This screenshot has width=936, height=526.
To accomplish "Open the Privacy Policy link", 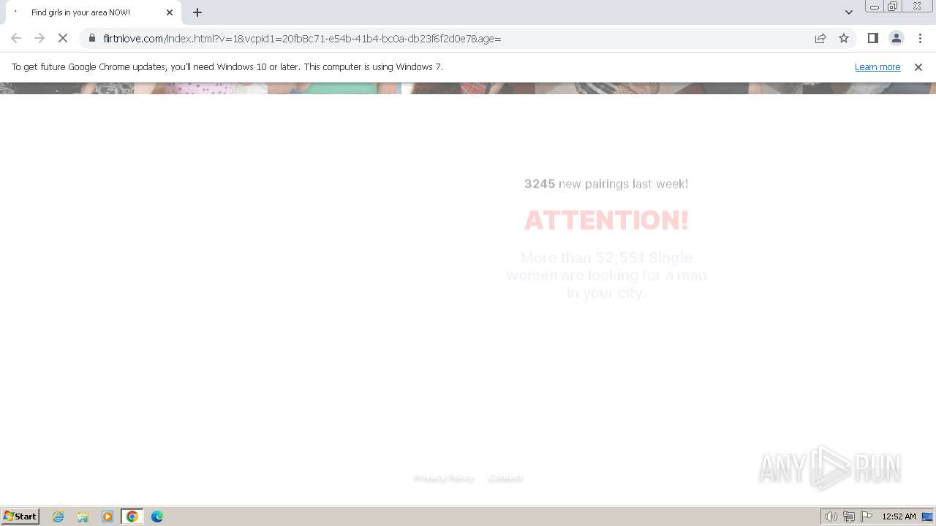I will (x=443, y=478).
